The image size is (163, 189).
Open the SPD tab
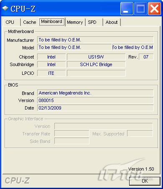(94, 22)
